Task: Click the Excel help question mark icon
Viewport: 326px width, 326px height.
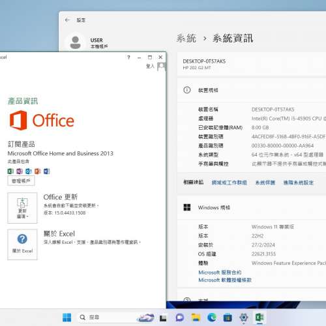Action: pos(128,57)
